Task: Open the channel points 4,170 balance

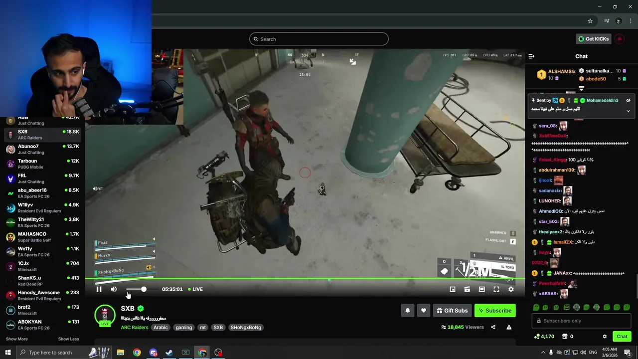Action: (x=544, y=337)
